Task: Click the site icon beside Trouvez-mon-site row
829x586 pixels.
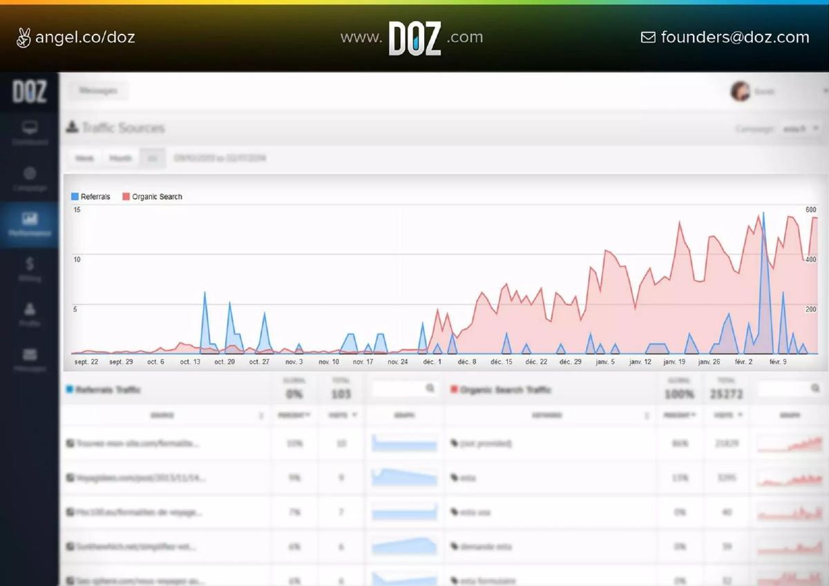Action: tap(70, 443)
